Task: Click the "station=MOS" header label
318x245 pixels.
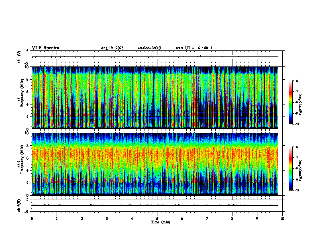Action: tap(149, 48)
